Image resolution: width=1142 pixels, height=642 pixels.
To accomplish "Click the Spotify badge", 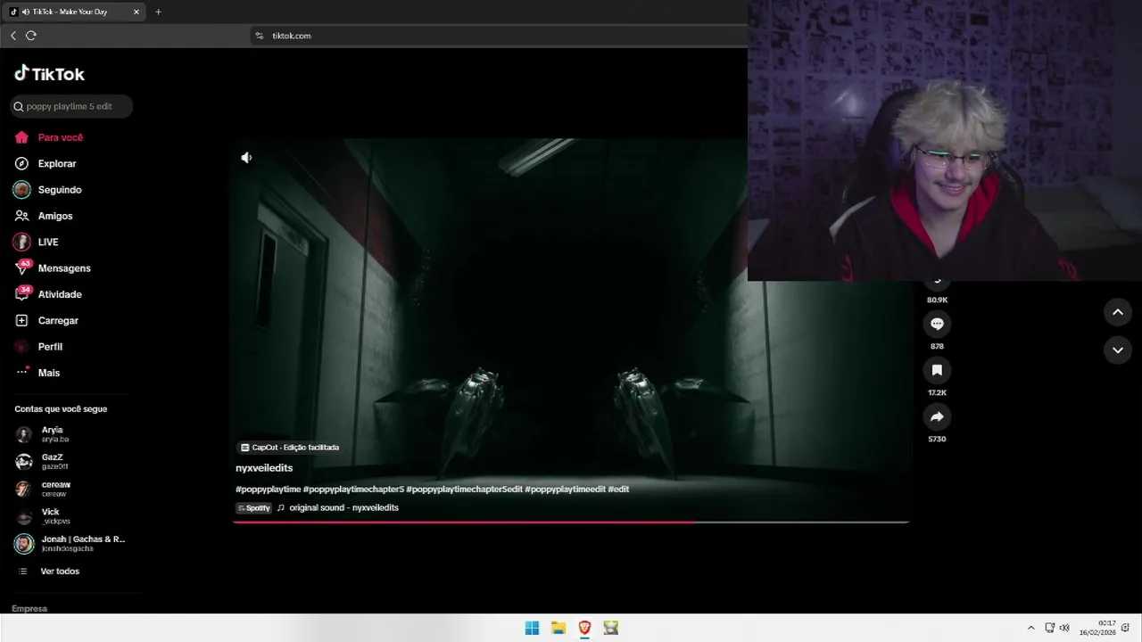I will [x=253, y=508].
